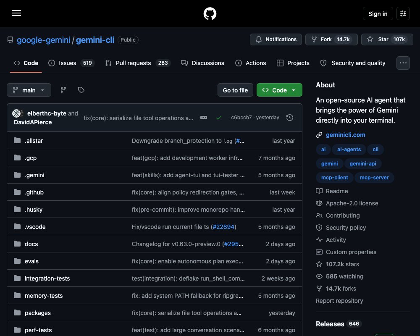Image resolution: width=420 pixels, height=336 pixels.
Task: Open the Readme link
Action: tap(332, 191)
